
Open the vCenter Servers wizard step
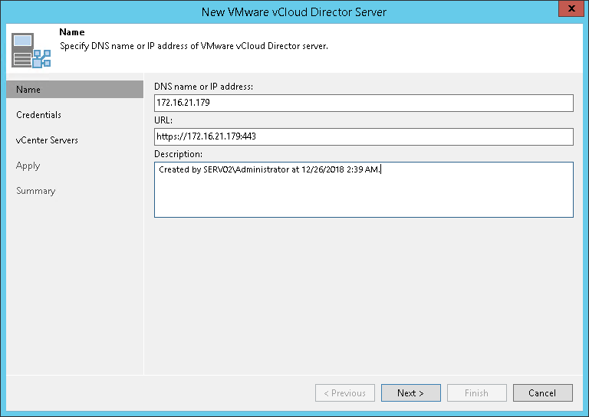47,140
